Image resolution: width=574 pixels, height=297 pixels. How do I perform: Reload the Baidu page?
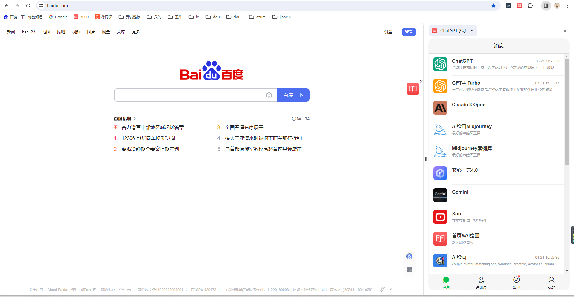pyautogui.click(x=28, y=6)
